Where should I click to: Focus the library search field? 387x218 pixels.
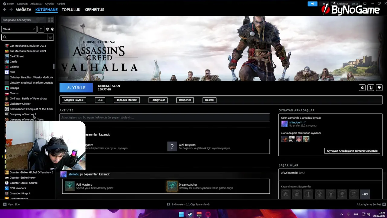pyautogui.click(x=24, y=37)
